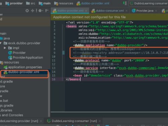Click the impl package folder icon
168x126 pixels.
pyautogui.click(x=10, y=48)
